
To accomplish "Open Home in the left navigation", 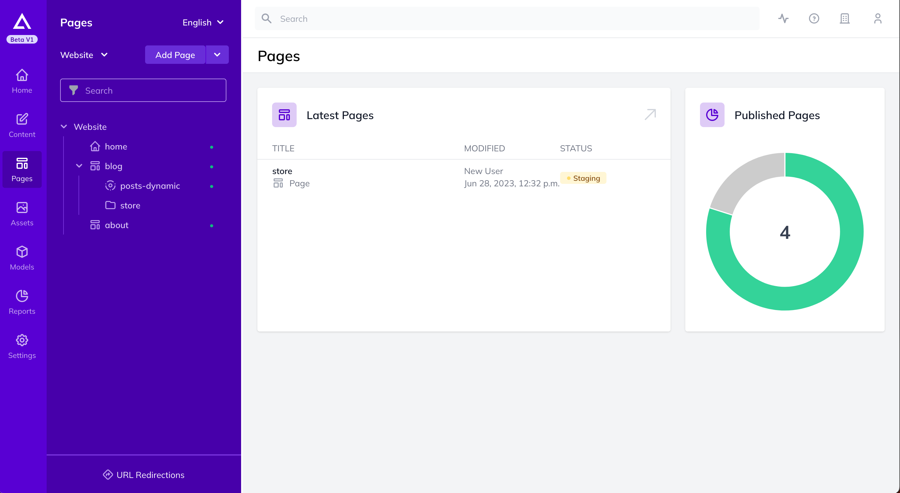I will click(22, 81).
